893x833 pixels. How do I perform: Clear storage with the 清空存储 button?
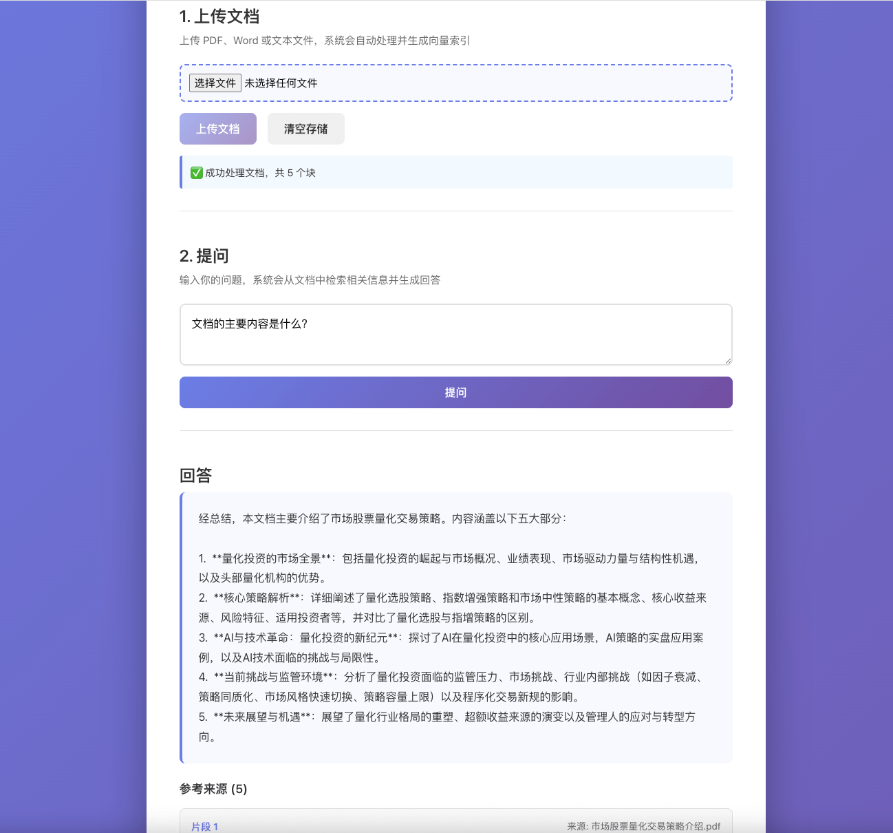point(305,129)
